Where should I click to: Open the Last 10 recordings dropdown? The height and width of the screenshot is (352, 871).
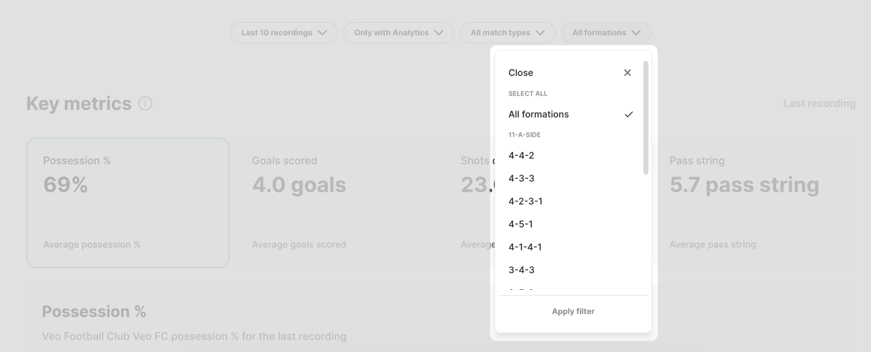pos(284,33)
